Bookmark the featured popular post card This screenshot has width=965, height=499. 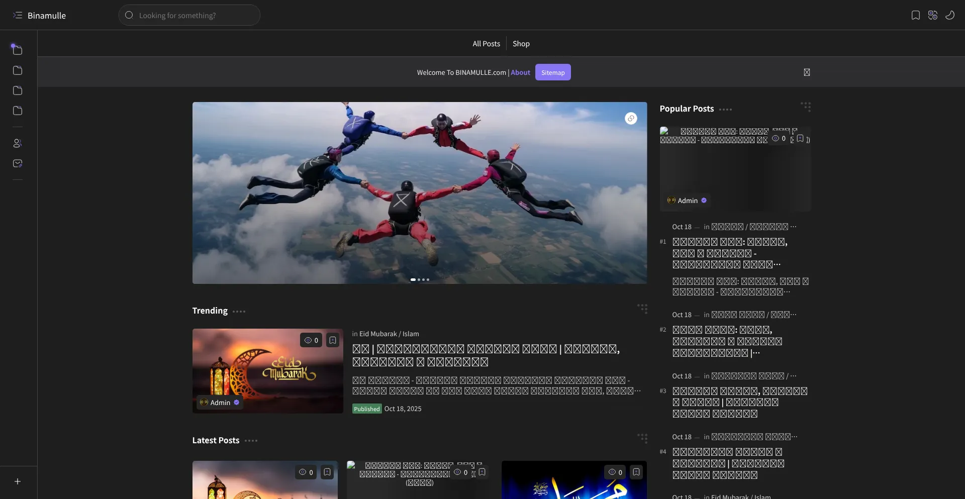pyautogui.click(x=800, y=138)
